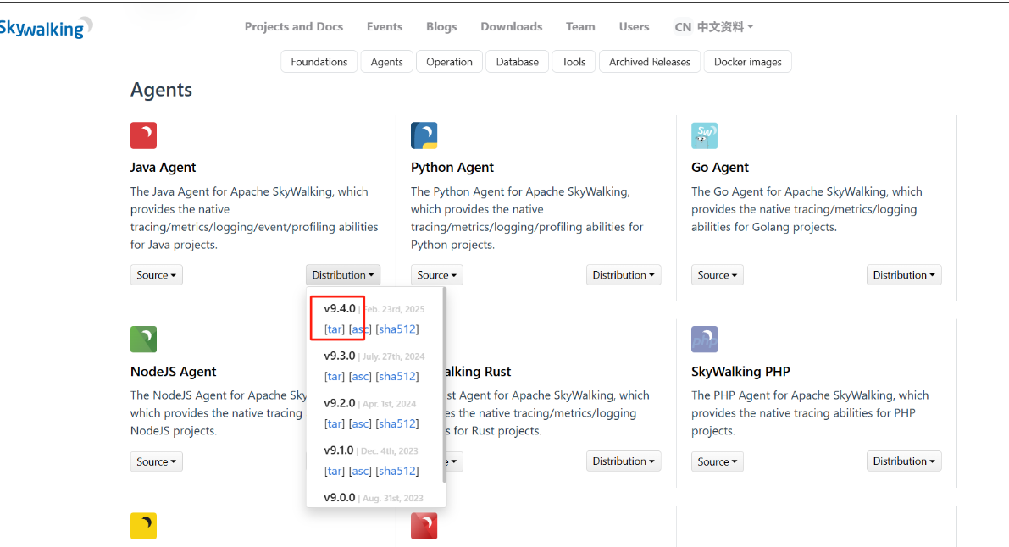Open Go Agent Distribution dropdown
The image size is (1009, 547).
pos(904,275)
